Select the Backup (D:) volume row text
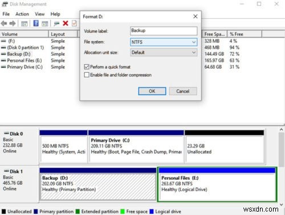Image resolution: width=285 pixels, height=215 pixels. [19, 54]
